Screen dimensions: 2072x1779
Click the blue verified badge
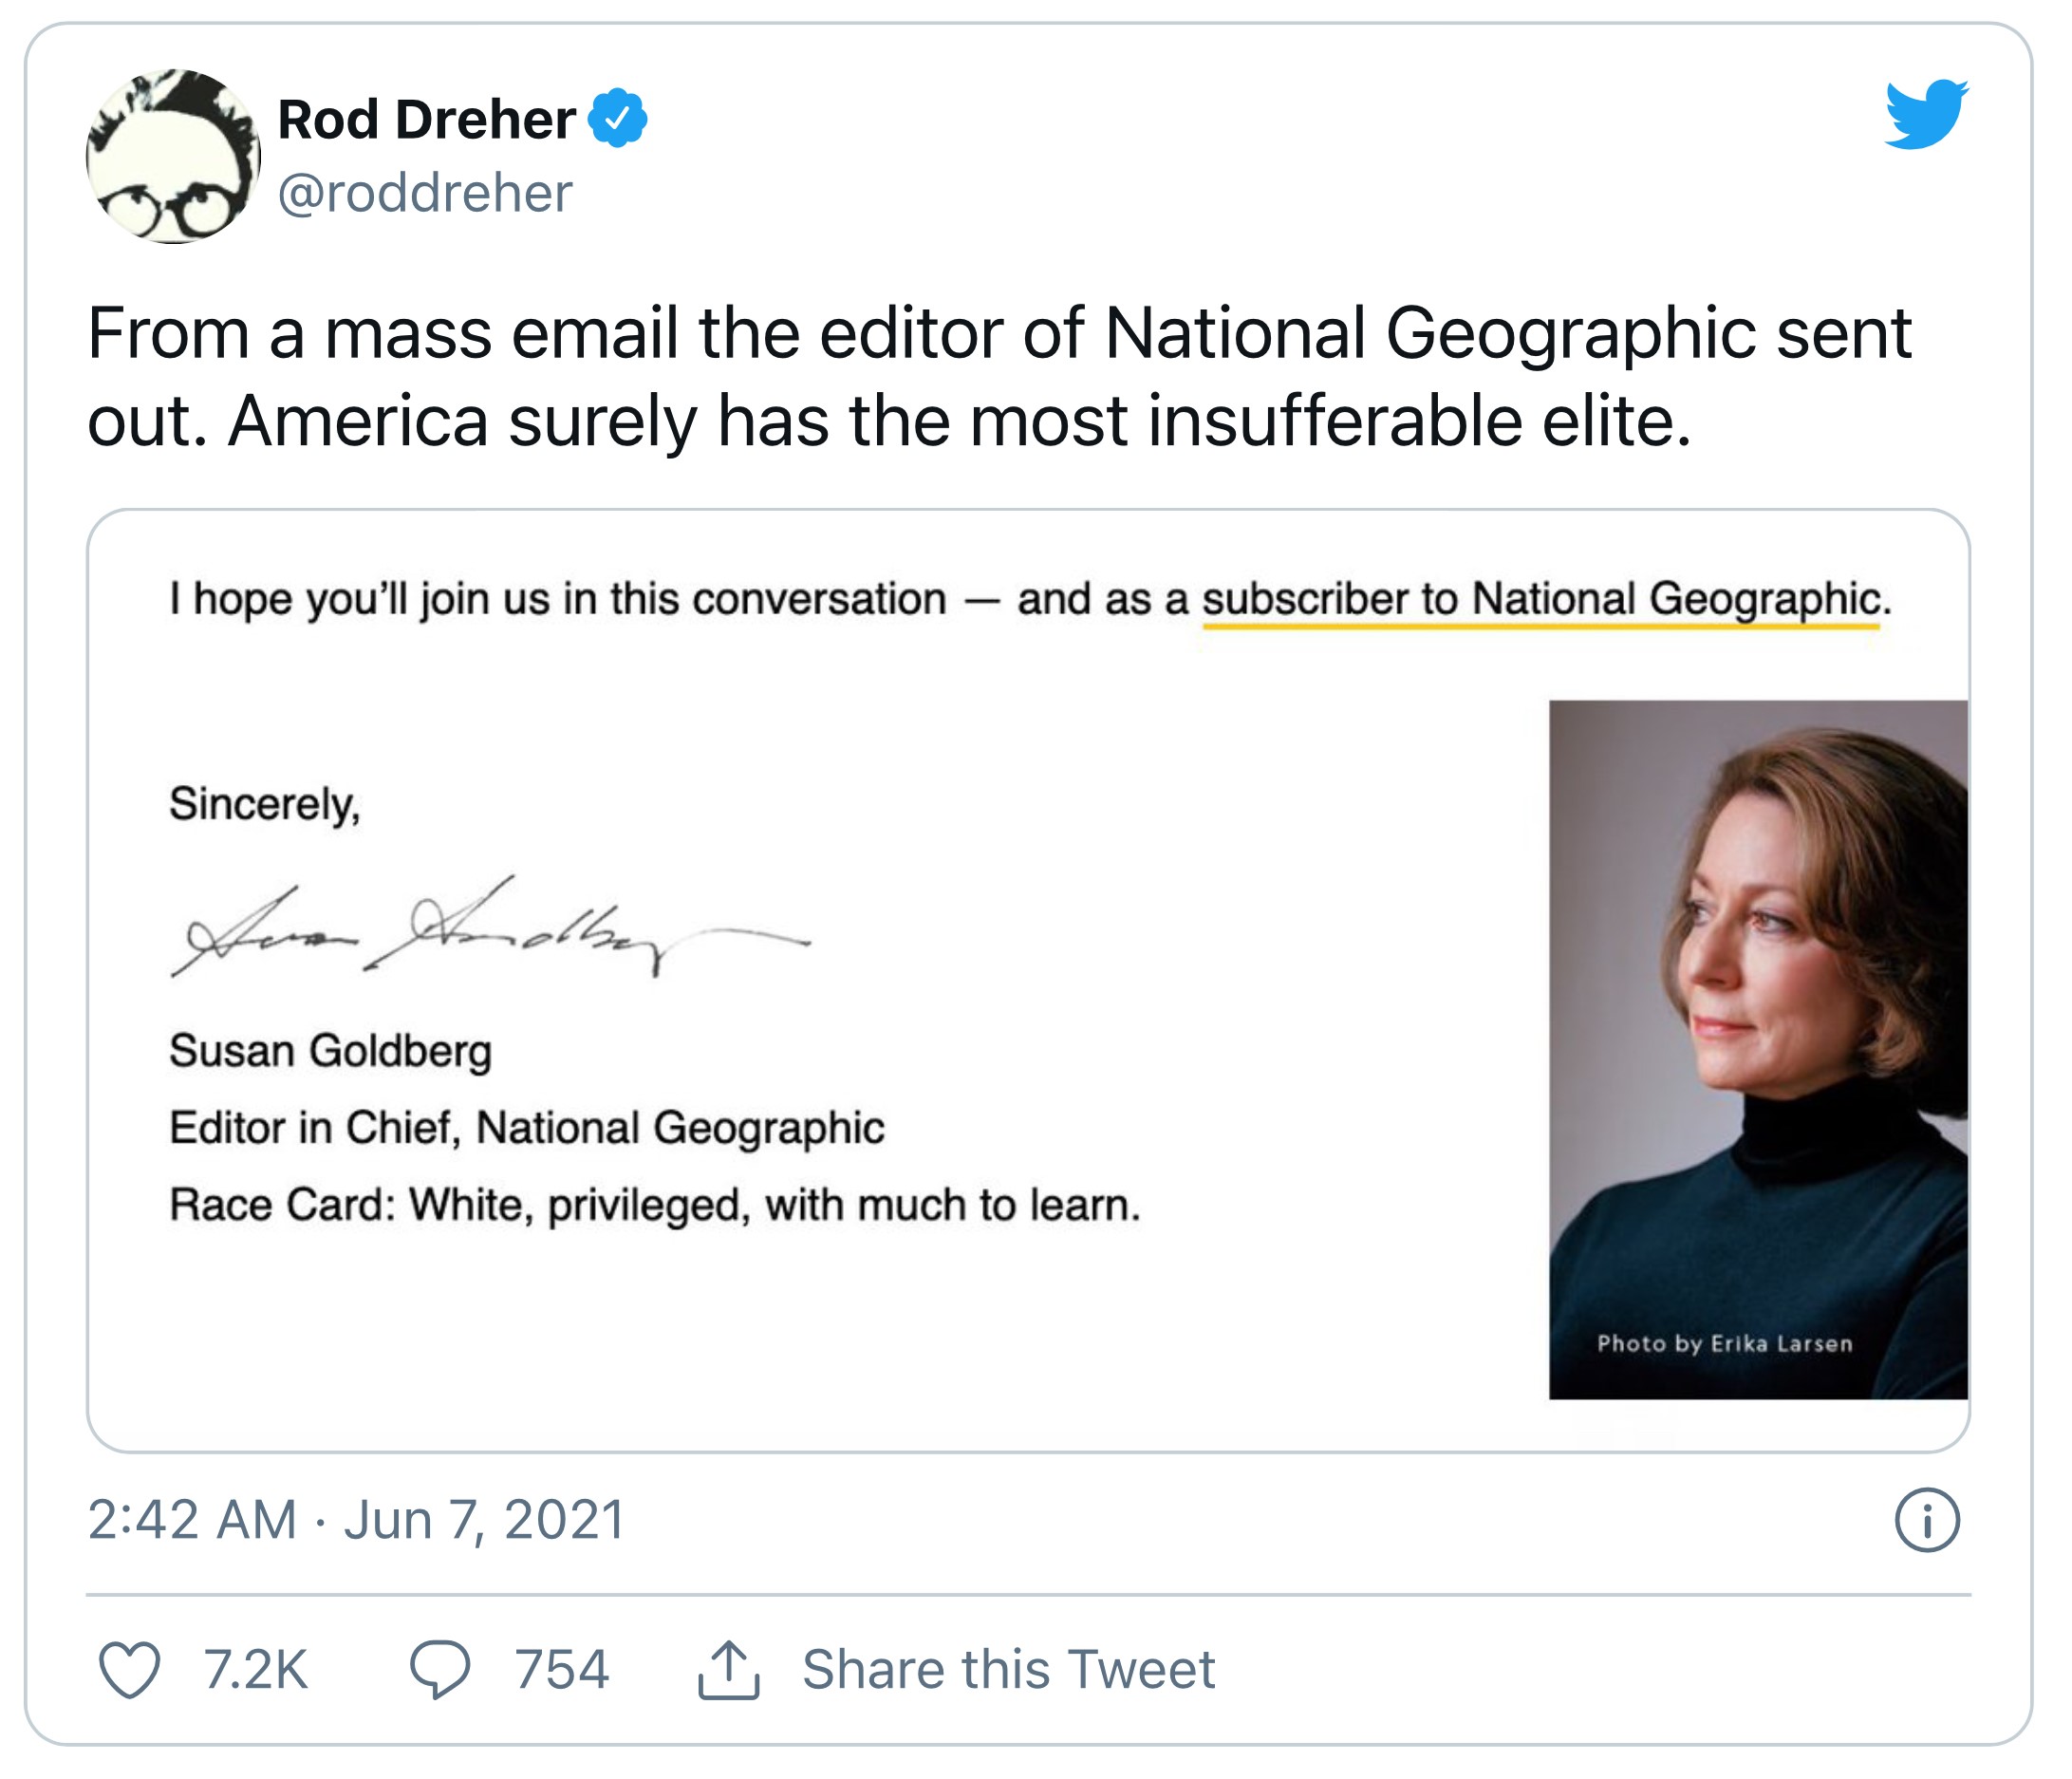click(617, 118)
